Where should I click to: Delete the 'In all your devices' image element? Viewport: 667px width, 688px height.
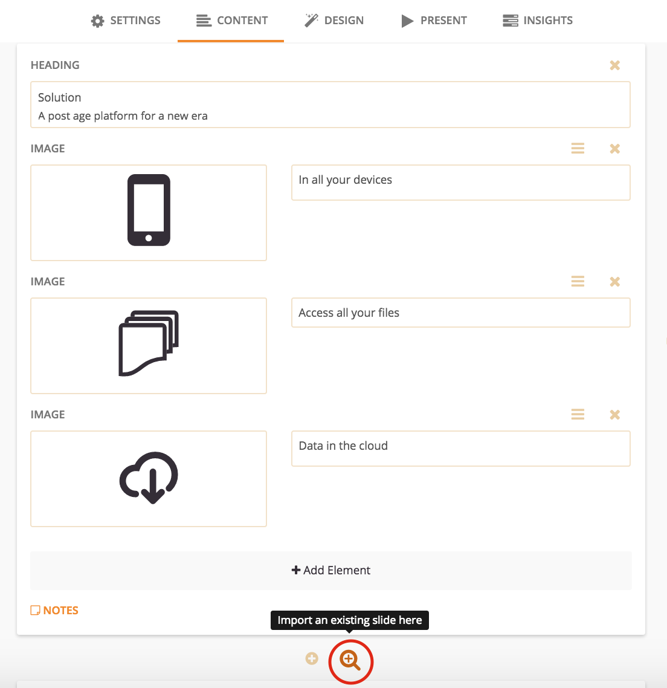(x=615, y=149)
